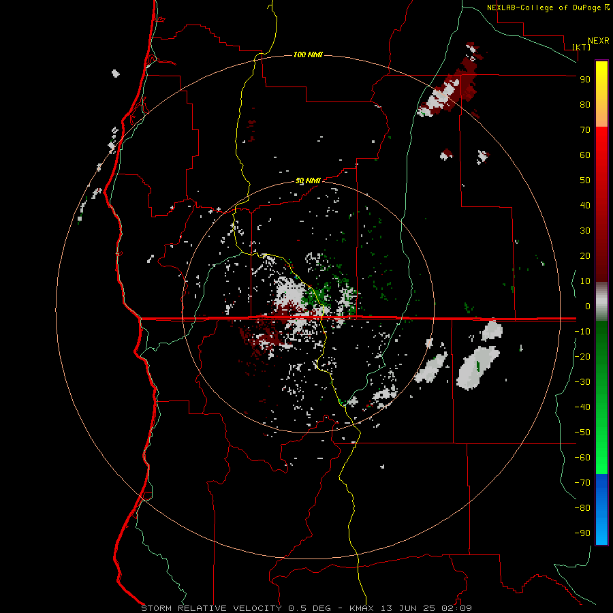Click the -20 value on the velocity scale
Screen dimensions: 613x613
(582, 357)
